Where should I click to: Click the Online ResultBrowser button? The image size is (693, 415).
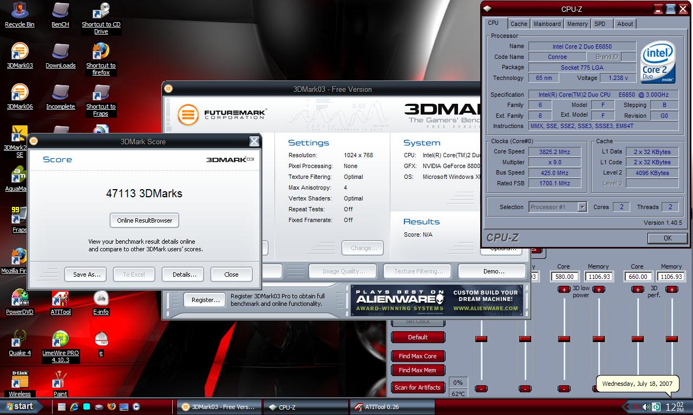tap(145, 220)
